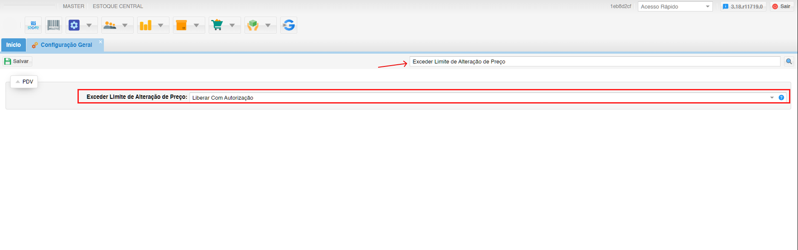Viewport: 798px width, 250px height.
Task: Click the people group icon
Action: point(110,26)
